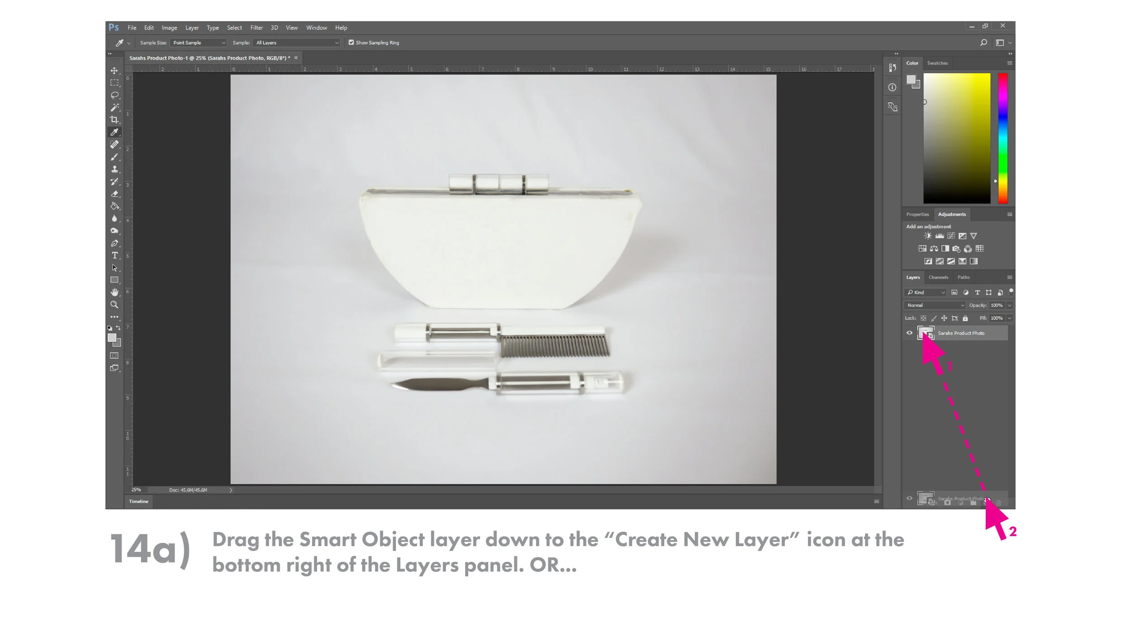Image resolution: width=1131 pixels, height=636 pixels.
Task: Reset default foreground and background colors
Action: pos(109,328)
